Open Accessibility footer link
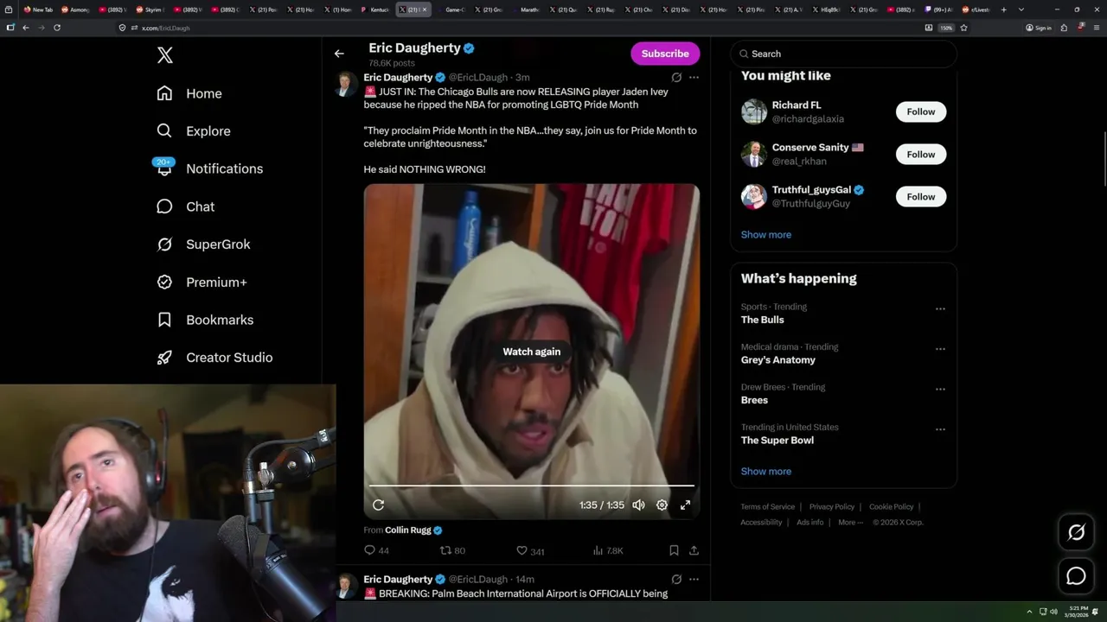This screenshot has width=1107, height=622. click(x=761, y=523)
